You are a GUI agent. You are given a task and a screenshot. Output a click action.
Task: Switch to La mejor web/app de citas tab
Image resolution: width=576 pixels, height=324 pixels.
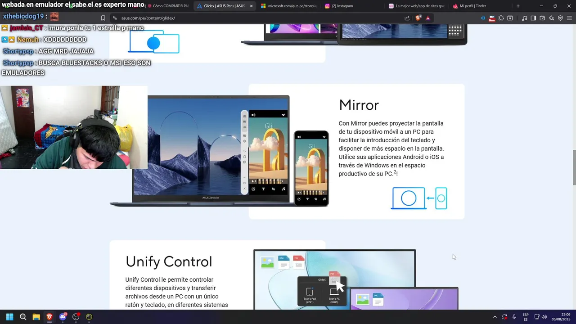[417, 6]
